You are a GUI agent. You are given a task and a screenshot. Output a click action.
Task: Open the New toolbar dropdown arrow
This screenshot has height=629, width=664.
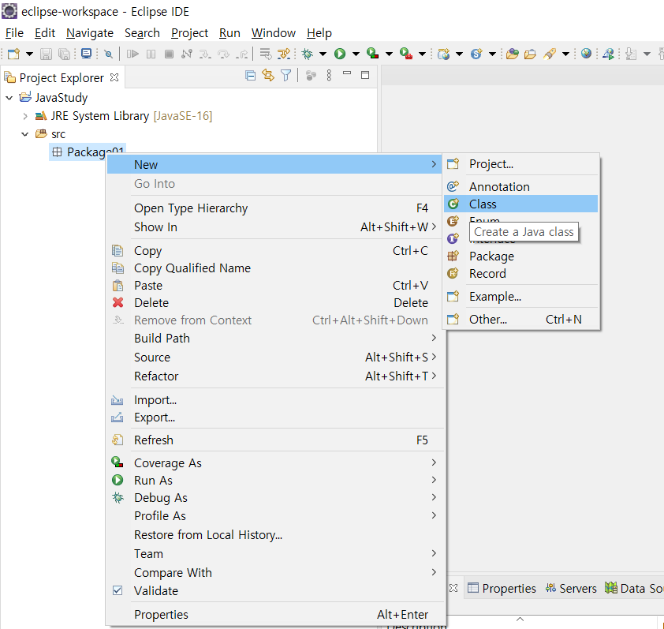(x=29, y=54)
